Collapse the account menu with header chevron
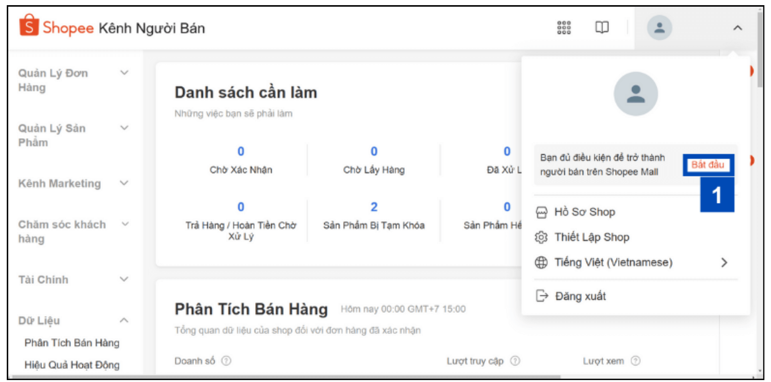Viewport: 771px width, 382px height. pos(737,28)
